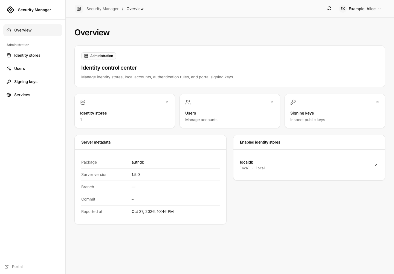Click the key icon on Signing keys card

pos(293,102)
